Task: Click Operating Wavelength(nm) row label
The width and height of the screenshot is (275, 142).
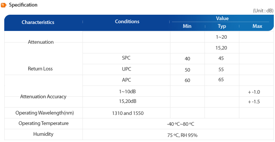Action: [45, 113]
